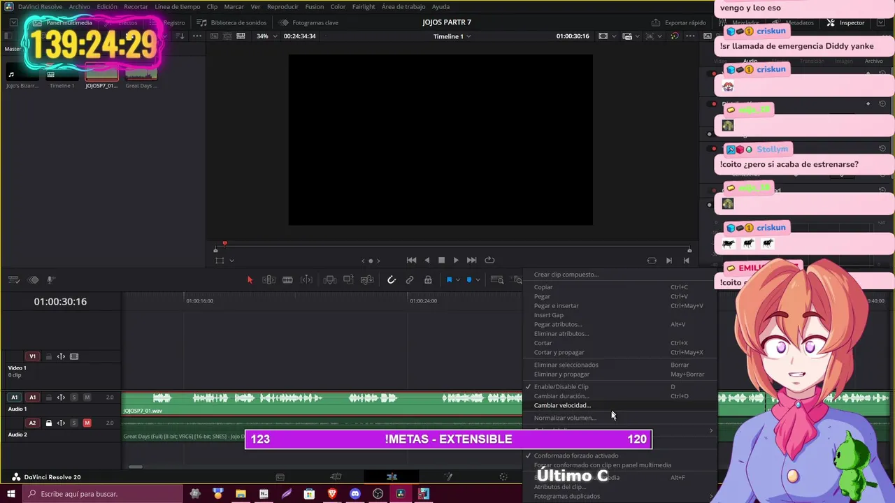Screen dimensions: 895x503
Task: Play the timeline in reverse
Action: [427, 260]
